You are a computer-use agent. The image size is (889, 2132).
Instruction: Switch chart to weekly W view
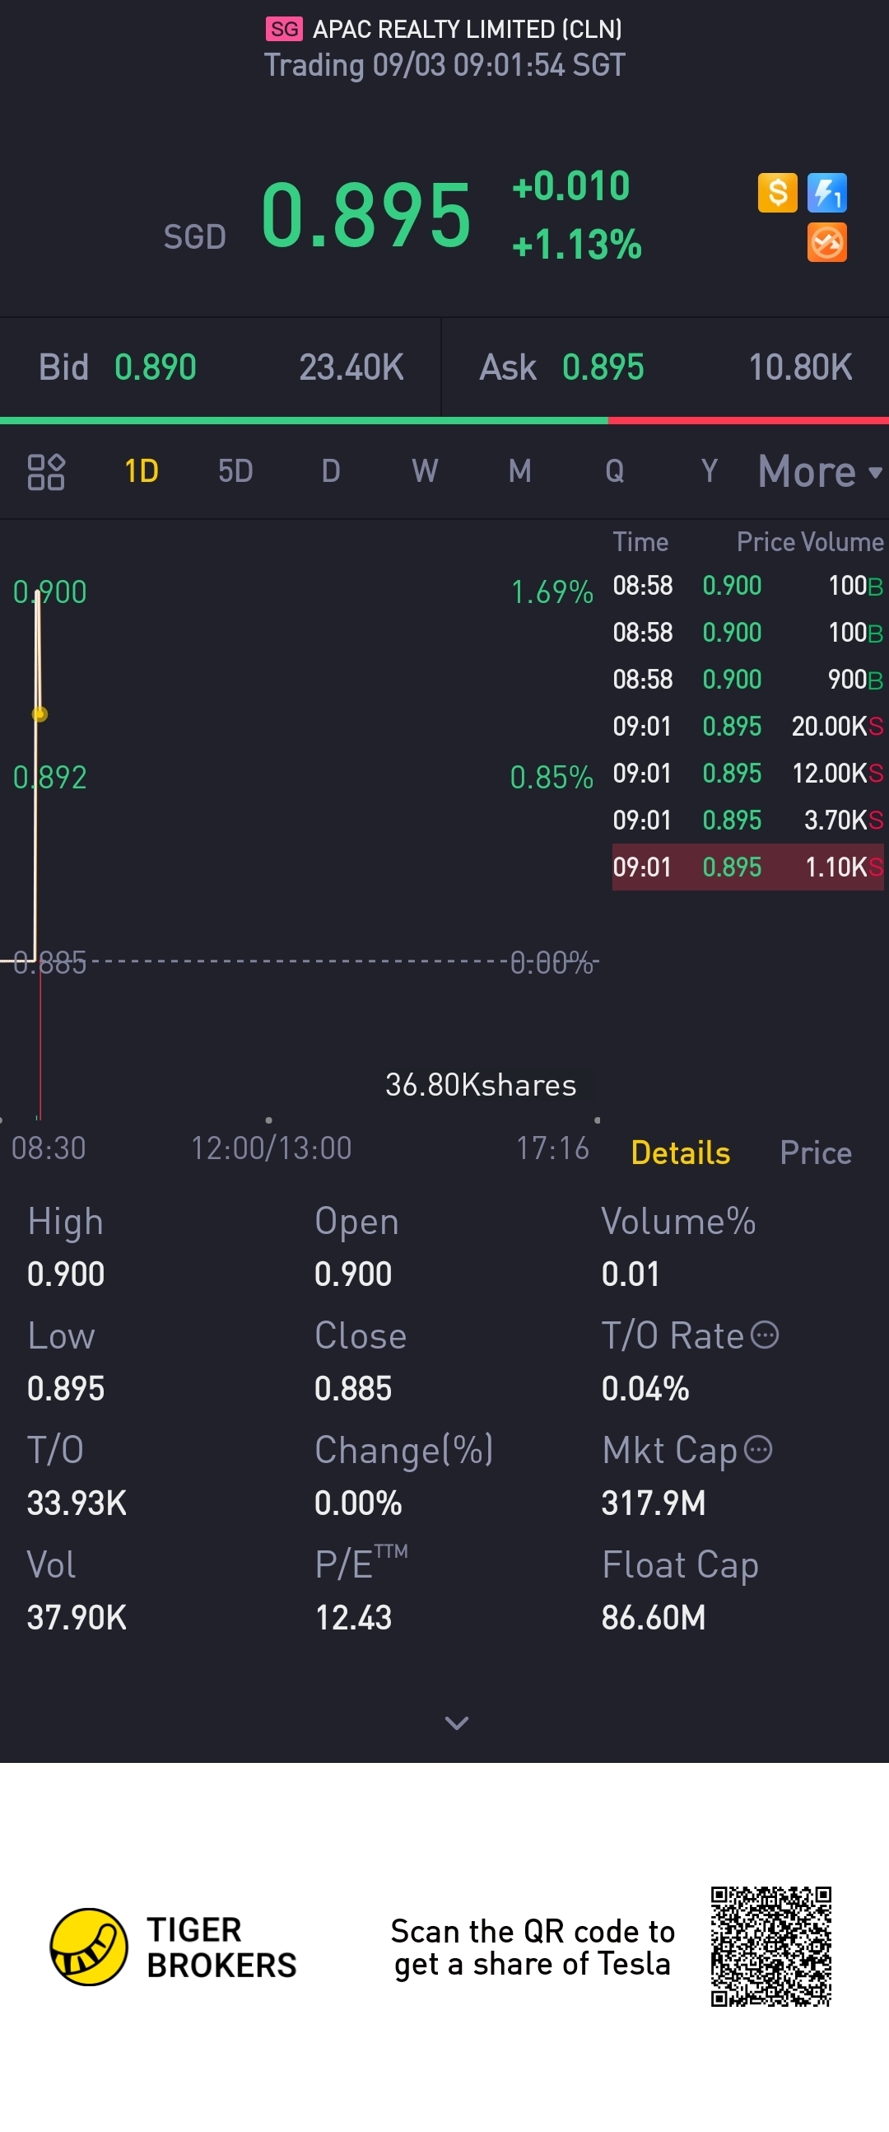[425, 472]
